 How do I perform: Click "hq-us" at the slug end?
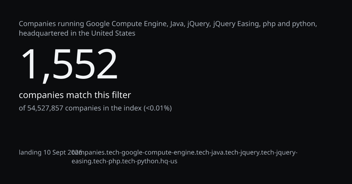coord(168,161)
